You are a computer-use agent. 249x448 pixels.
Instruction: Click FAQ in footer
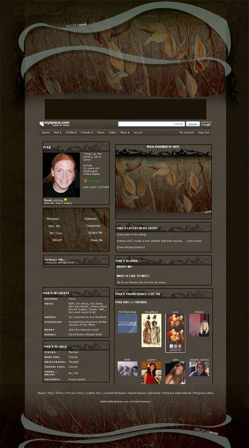50,393
